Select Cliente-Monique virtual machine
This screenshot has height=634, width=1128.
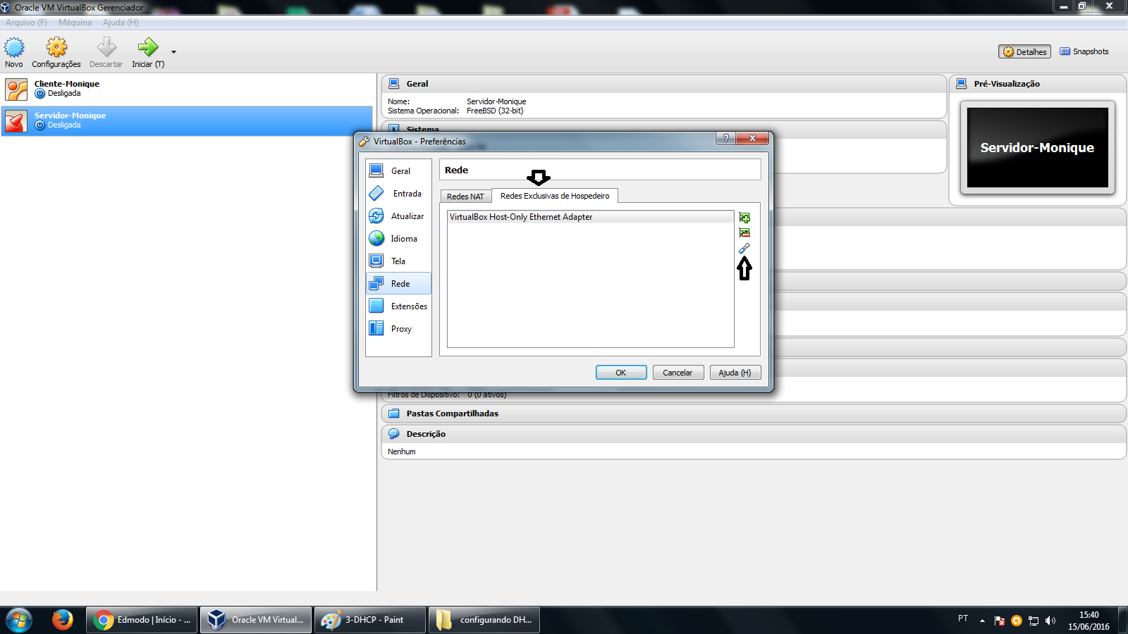click(x=187, y=89)
